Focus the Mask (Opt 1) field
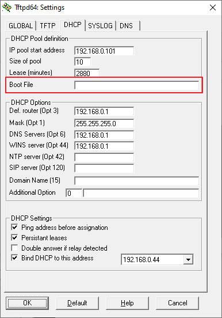222x318 pixels. tap(104, 123)
